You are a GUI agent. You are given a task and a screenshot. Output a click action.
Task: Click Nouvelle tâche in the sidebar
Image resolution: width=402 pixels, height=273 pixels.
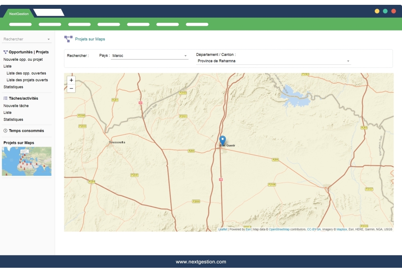16,105
